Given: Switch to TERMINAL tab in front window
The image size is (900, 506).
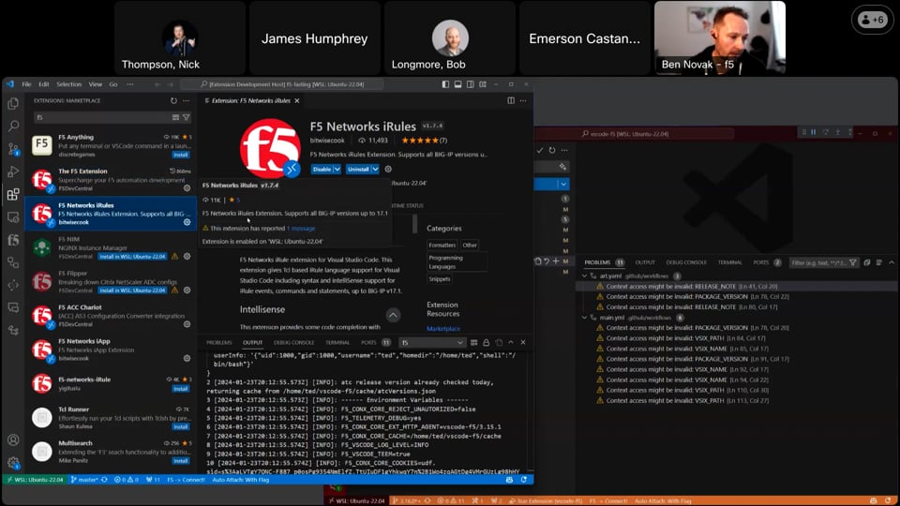Looking at the screenshot, I should [x=337, y=343].
